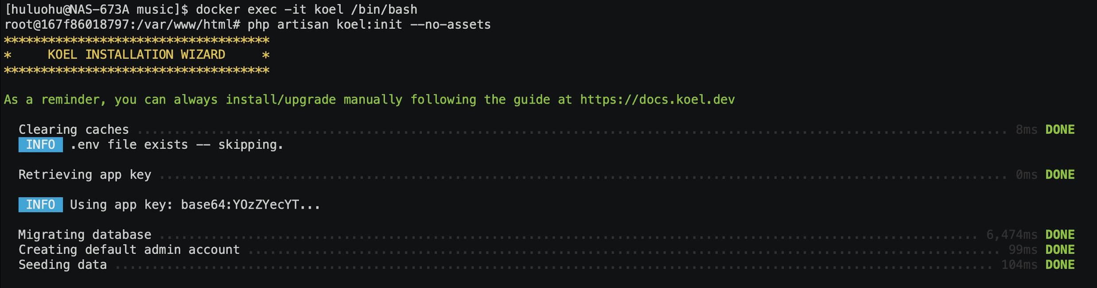Click the KOEL INSTALLATION WIZARD title text
The image size is (1097, 288).
point(136,55)
